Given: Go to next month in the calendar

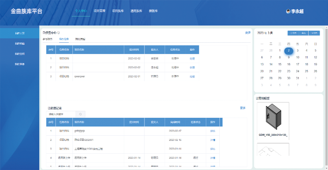Looking at the screenshot, I should coord(315,33).
